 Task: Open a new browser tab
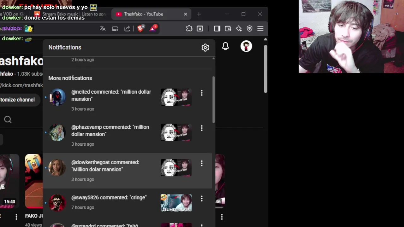199,14
